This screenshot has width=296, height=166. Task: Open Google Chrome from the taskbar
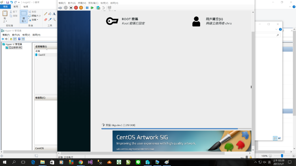click(81, 162)
